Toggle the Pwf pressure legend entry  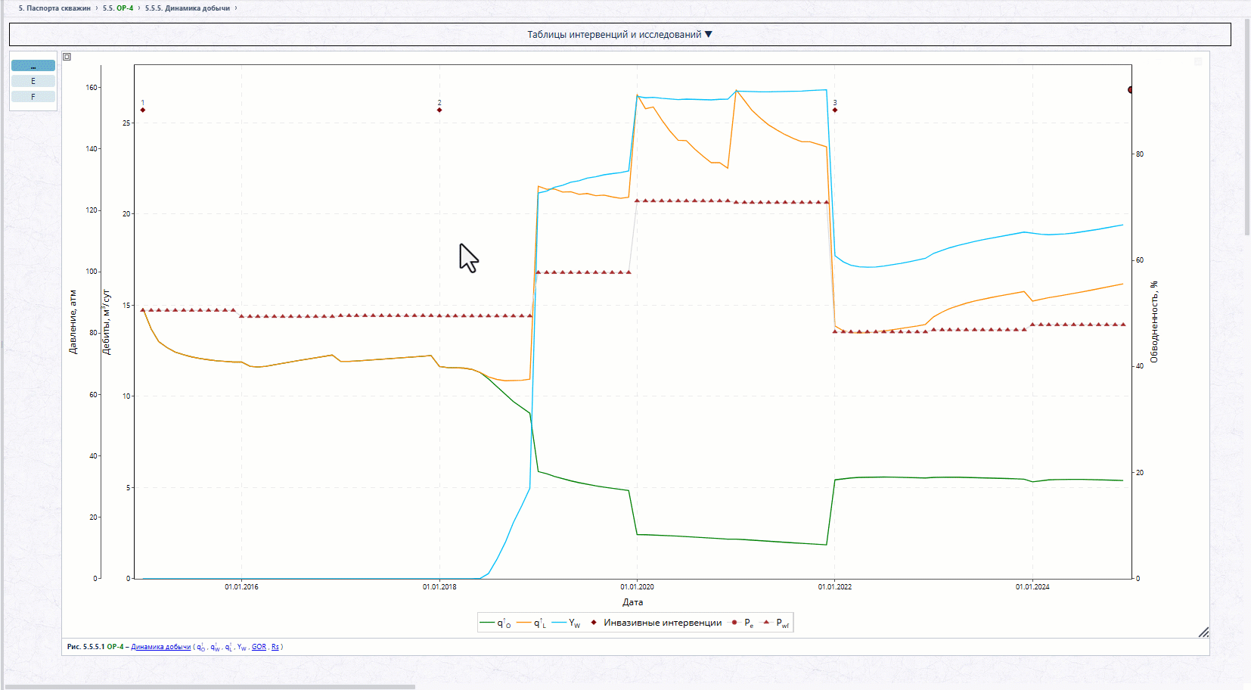(775, 623)
